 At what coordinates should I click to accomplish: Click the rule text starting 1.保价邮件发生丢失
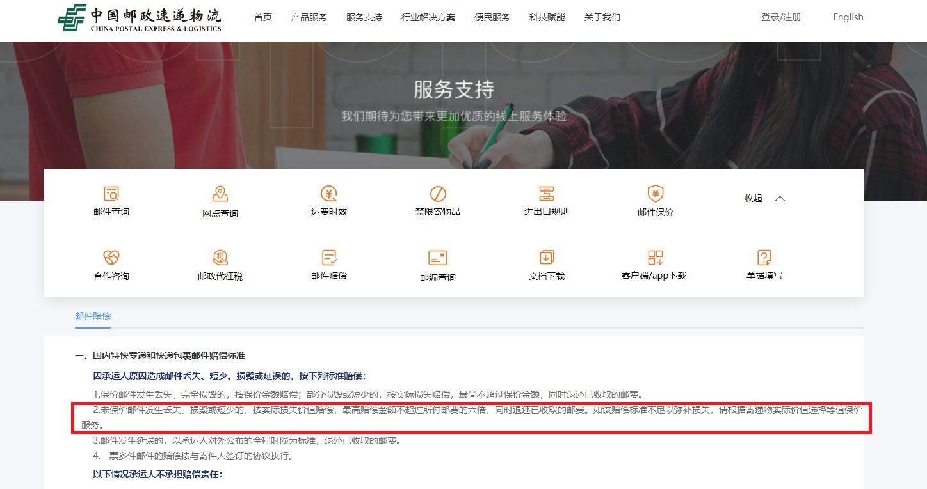368,394
